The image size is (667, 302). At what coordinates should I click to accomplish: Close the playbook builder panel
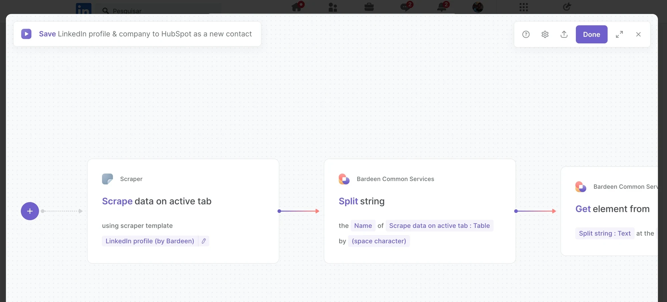tap(638, 34)
